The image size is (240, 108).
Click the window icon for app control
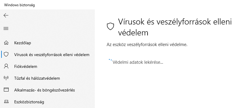pyautogui.click(x=6, y=90)
